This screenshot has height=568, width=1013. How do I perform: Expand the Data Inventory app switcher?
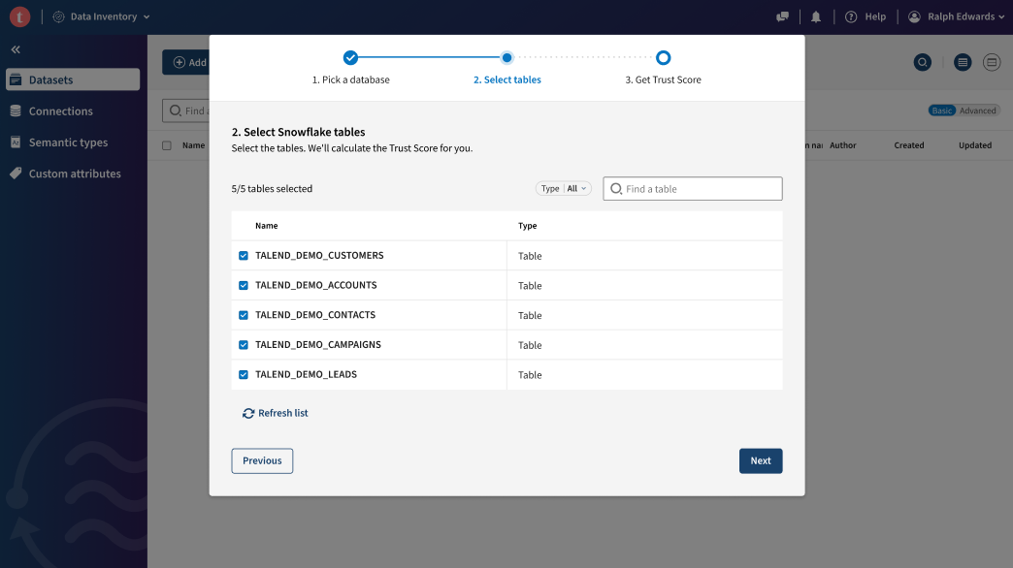(x=102, y=16)
